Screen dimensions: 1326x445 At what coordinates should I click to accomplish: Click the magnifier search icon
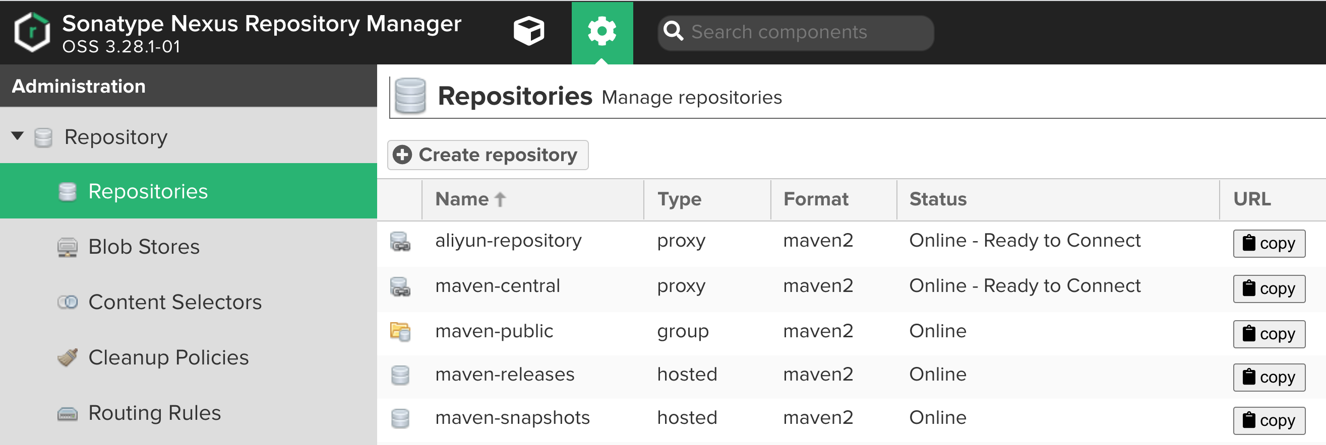[673, 32]
